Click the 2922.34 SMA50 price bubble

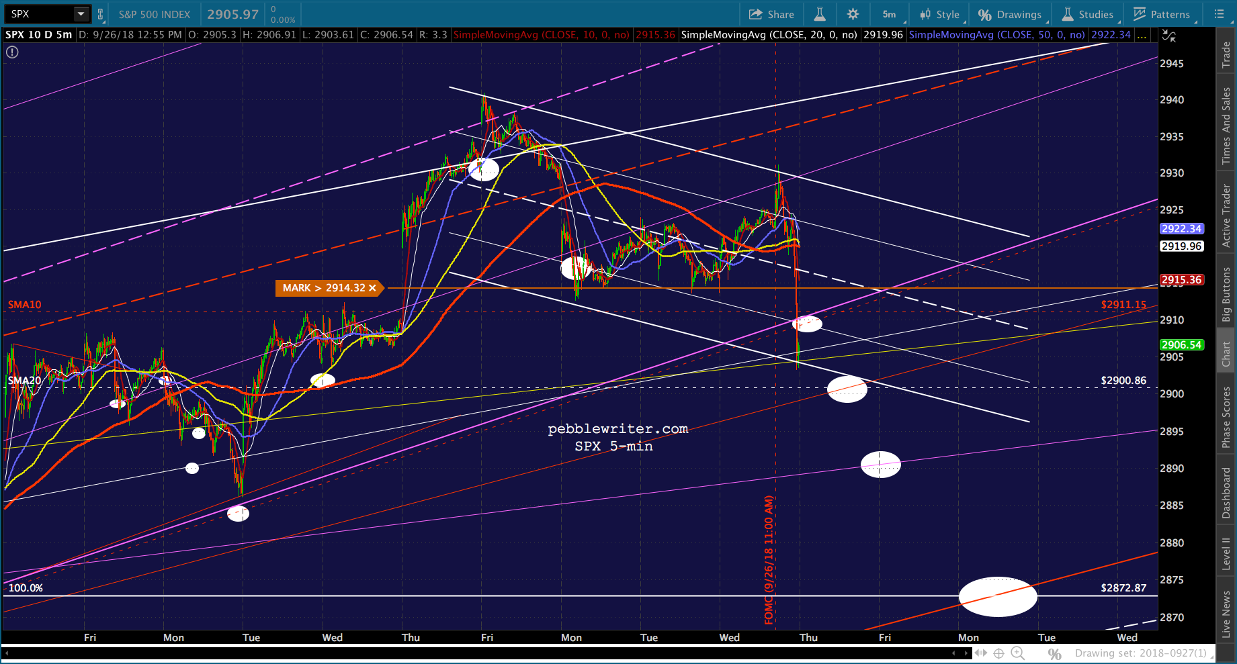coord(1182,229)
